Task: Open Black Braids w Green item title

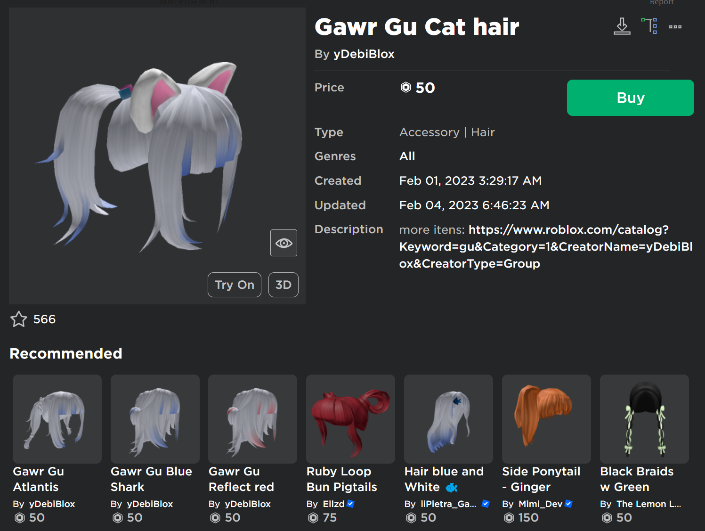Action: (x=637, y=479)
